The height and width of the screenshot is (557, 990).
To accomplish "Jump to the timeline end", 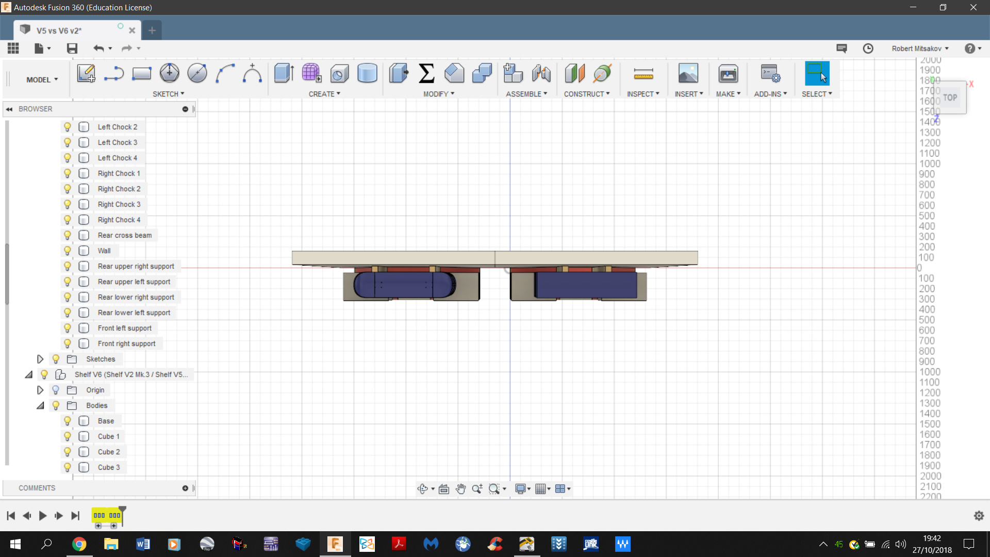I will pos(75,516).
